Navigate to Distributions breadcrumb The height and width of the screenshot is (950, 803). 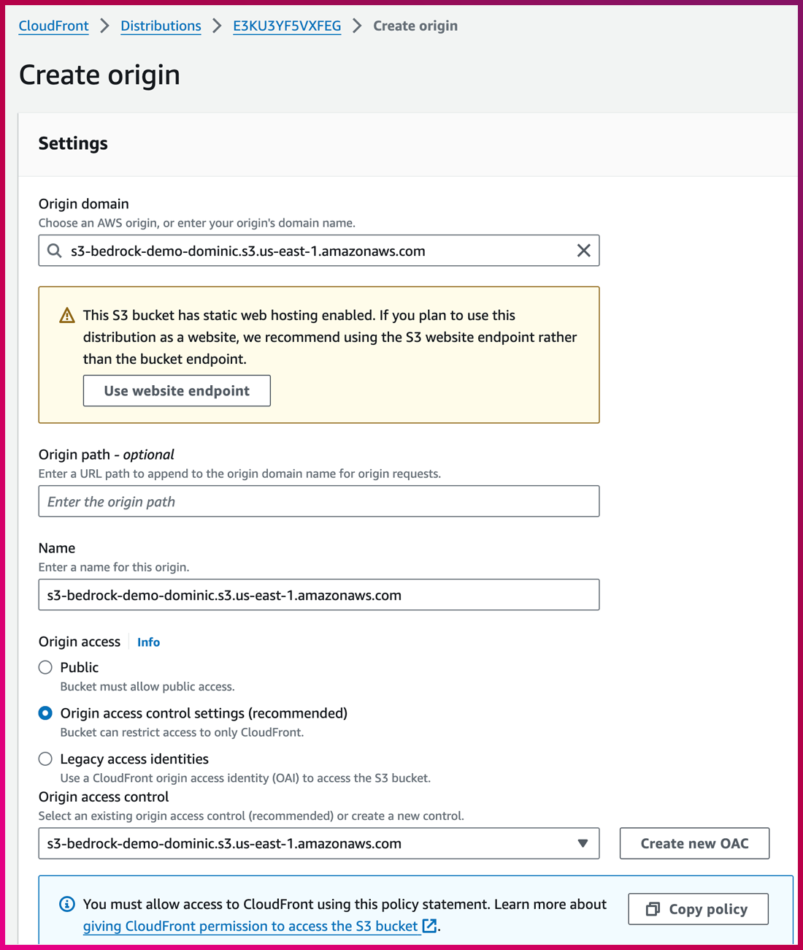tap(161, 26)
